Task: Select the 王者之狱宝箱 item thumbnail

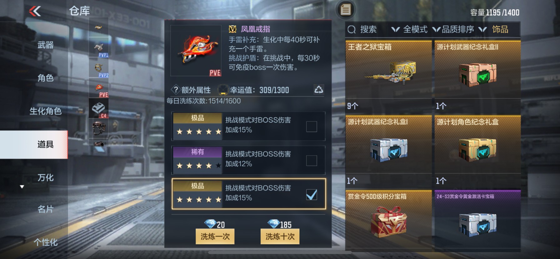Action: (x=388, y=72)
